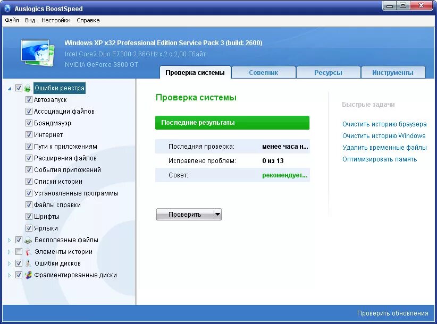Uncheck the События приложений checkbox
This screenshot has width=437, height=324.
29,170
